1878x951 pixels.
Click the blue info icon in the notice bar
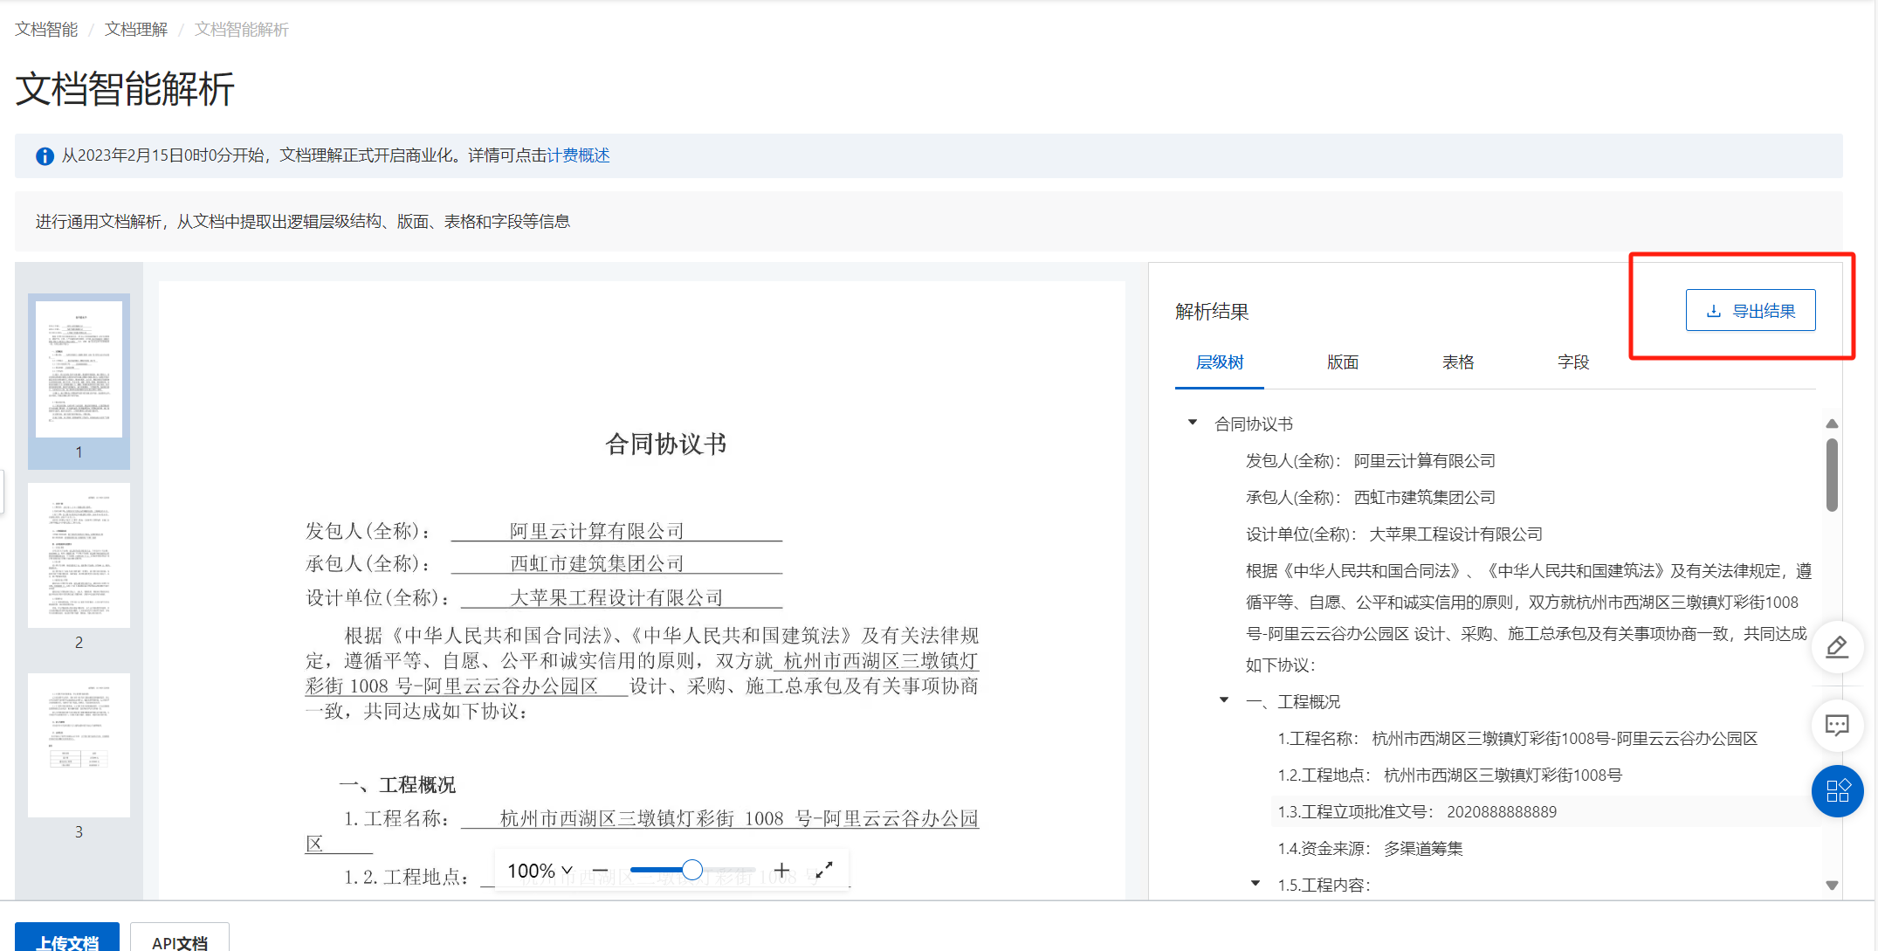[45, 156]
